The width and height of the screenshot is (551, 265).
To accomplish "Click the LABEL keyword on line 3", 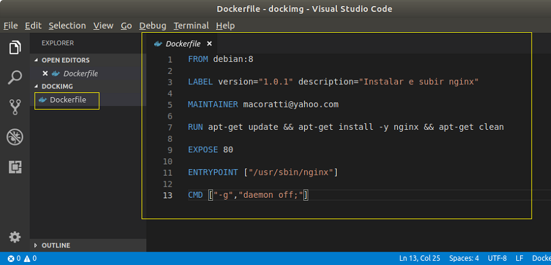I will tap(200, 82).
